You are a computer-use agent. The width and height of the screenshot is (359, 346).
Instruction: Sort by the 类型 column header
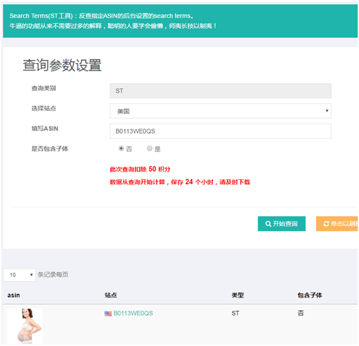click(x=237, y=296)
